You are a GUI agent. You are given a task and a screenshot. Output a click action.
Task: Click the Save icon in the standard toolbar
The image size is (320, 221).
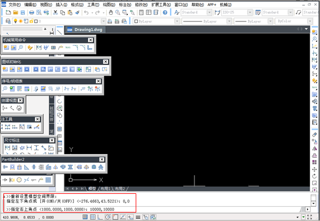(x=23, y=12)
